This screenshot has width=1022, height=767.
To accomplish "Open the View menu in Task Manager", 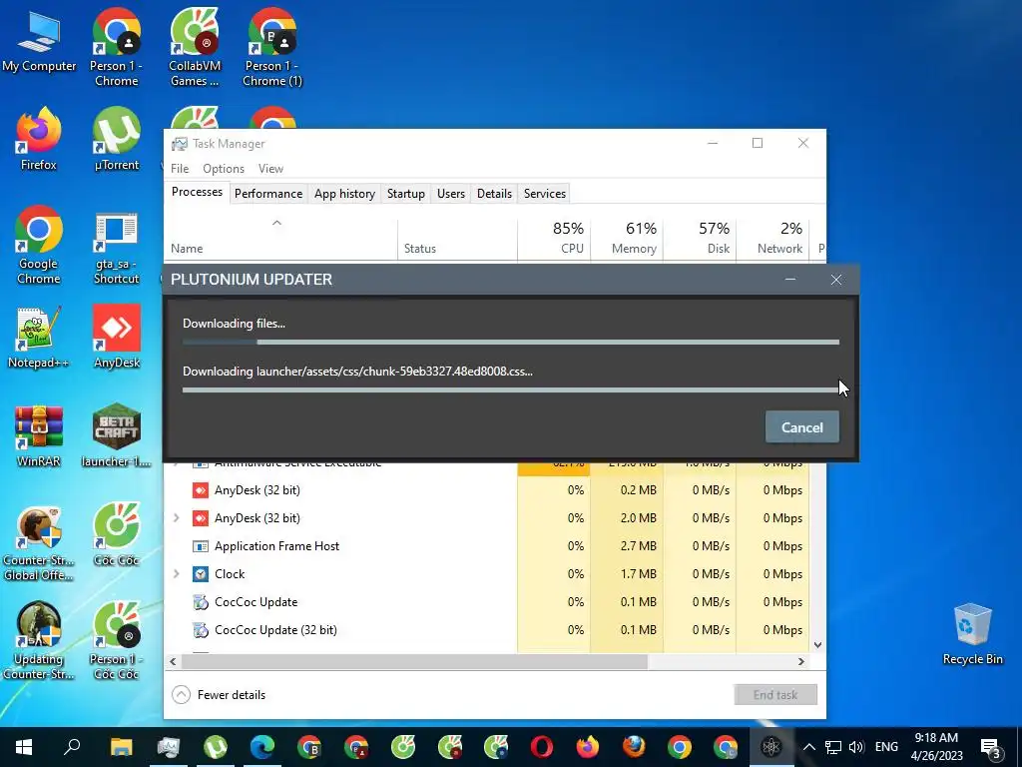I will pyautogui.click(x=270, y=168).
